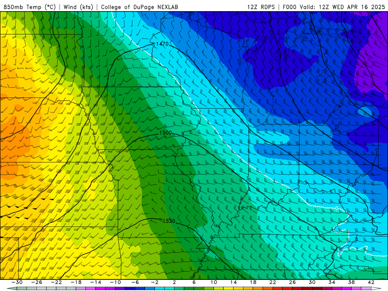
Task: Click the 6 color scale label
Action: click(194, 282)
